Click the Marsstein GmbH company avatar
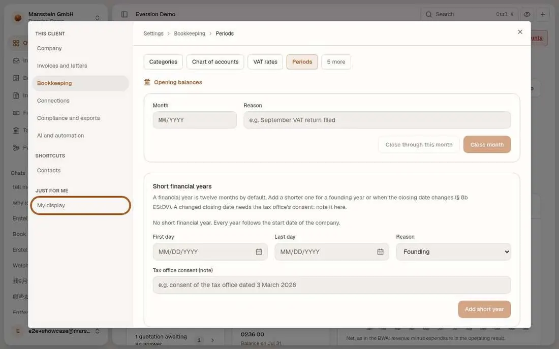The image size is (559, 349). pos(17,17)
